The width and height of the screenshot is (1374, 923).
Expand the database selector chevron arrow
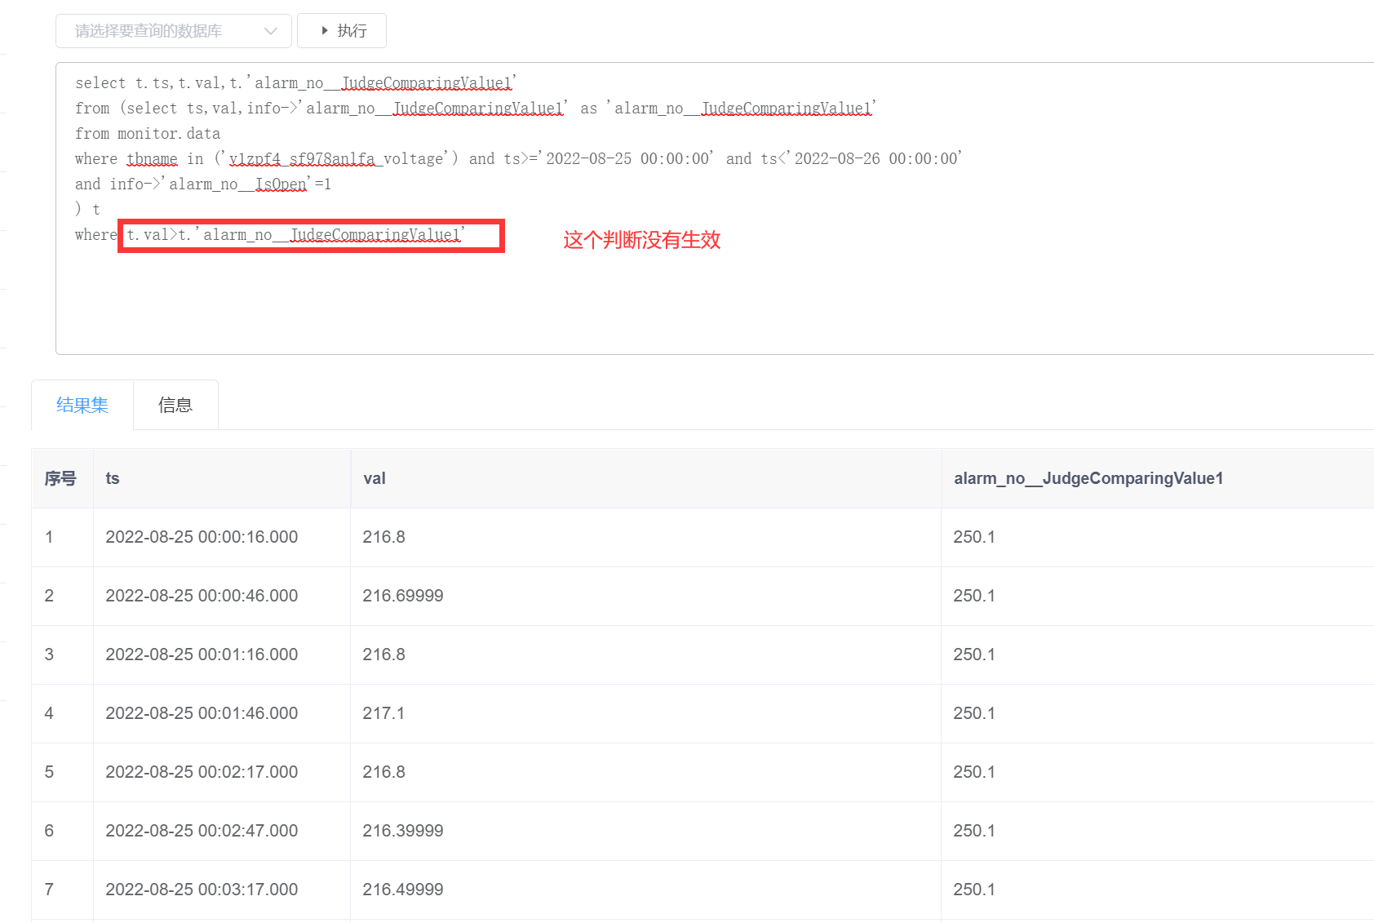(270, 30)
